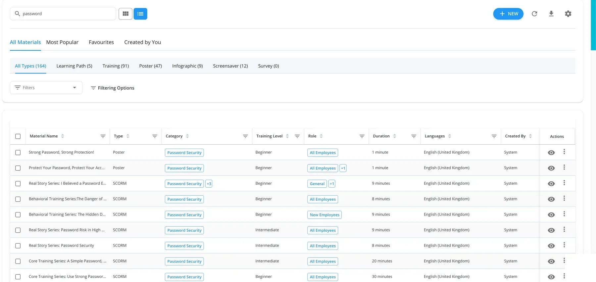Open the Filters dropdown
The image size is (596, 282).
[x=46, y=88]
